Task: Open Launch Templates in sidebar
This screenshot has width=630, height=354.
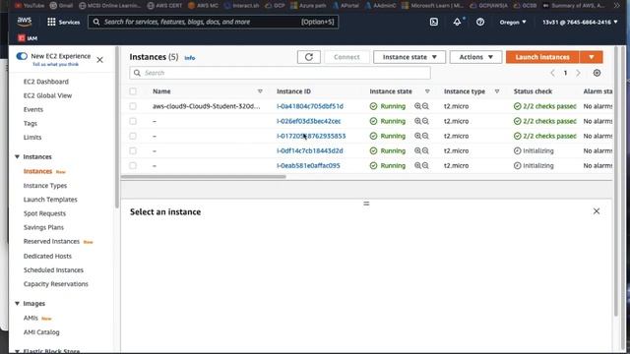Action: (50, 200)
